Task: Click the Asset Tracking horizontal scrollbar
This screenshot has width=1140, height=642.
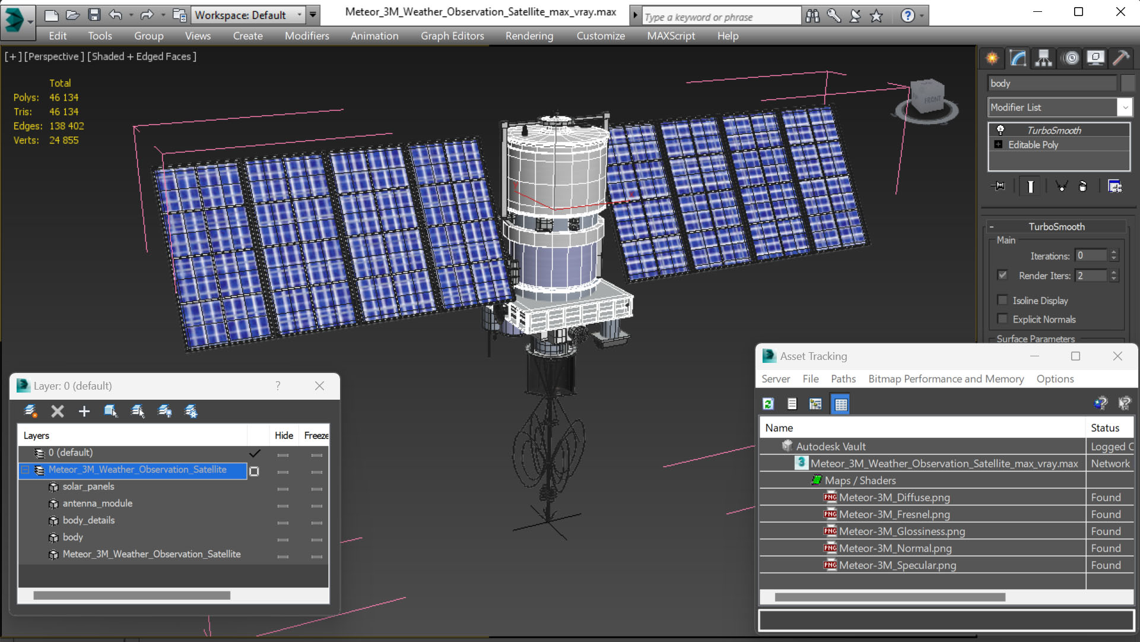Action: [890, 597]
